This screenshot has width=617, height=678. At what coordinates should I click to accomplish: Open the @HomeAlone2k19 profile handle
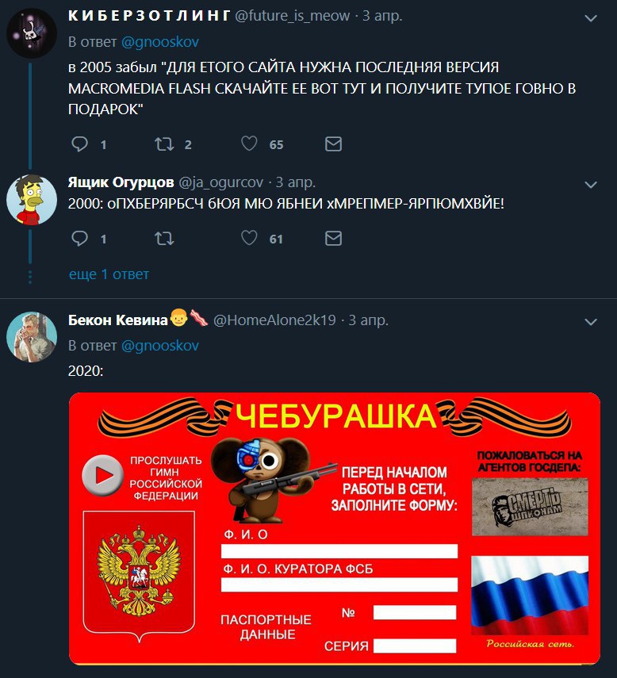[274, 320]
